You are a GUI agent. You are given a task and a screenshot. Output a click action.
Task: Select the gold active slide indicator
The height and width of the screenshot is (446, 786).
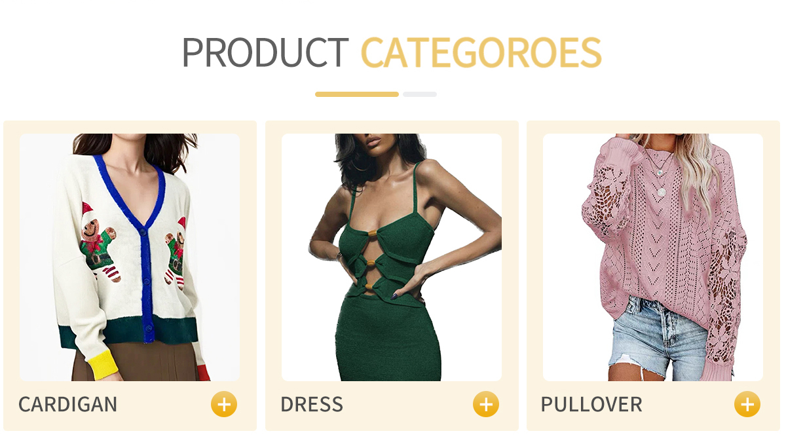pos(357,94)
